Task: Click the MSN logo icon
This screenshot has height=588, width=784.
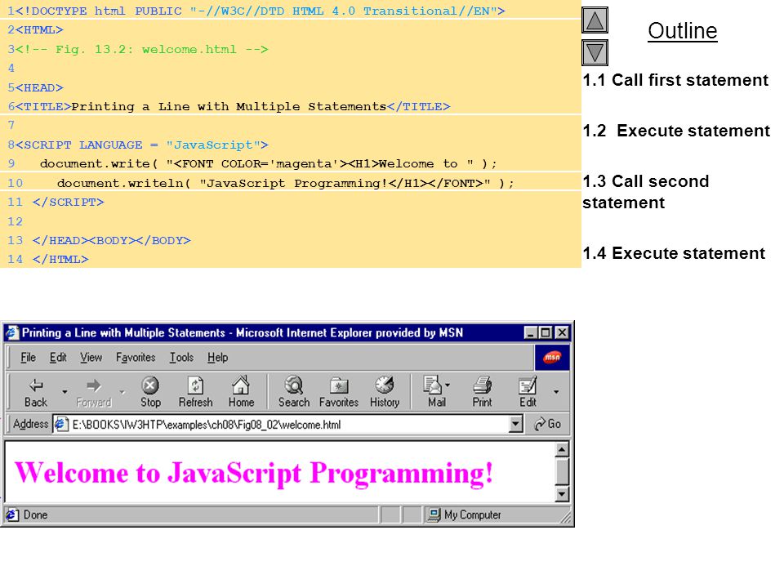Action: click(x=552, y=357)
